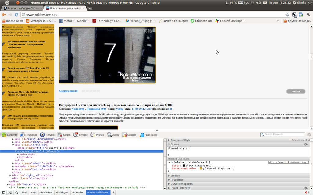This screenshot has width=313, height=195.
Task: Expand the DOM Breakpoints section
Action: [x=181, y=184]
